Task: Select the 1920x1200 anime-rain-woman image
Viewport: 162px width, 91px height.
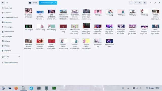Action: (86, 11)
